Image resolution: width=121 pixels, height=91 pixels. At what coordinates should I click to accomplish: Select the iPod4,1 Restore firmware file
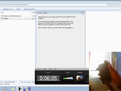(x=12, y=16)
